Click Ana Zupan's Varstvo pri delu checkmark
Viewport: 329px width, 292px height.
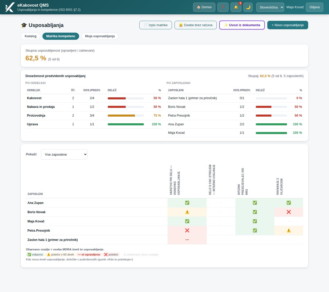click(187, 203)
